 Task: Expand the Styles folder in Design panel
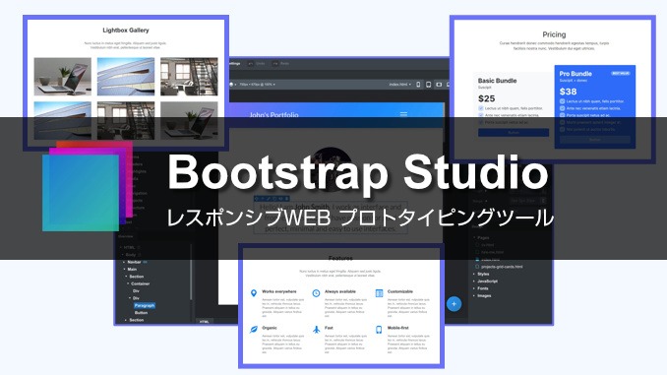pyautogui.click(x=474, y=275)
